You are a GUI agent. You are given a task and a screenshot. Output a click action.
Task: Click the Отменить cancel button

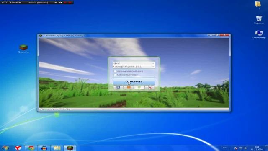pyautogui.click(x=134, y=81)
